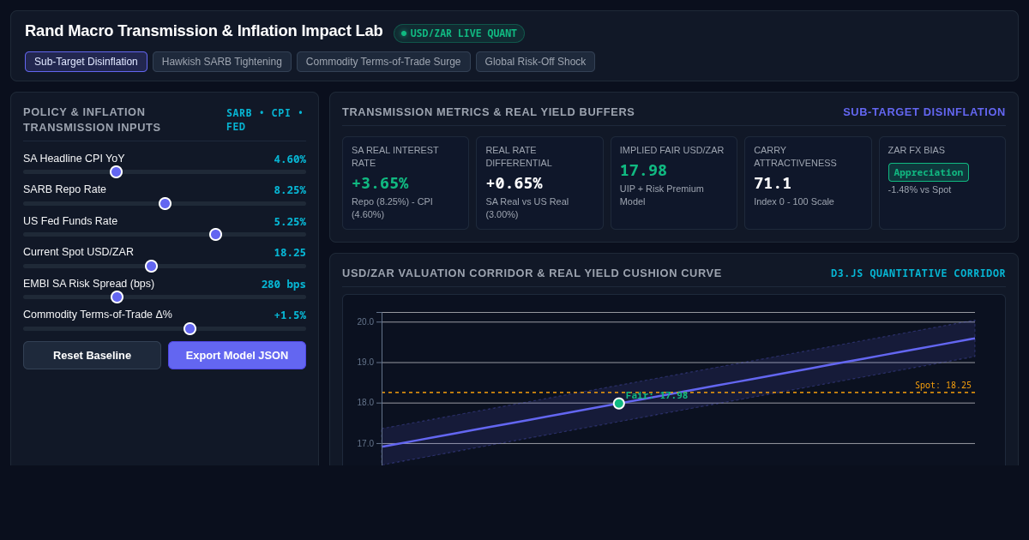Screen dimensions: 1029x540
Task: Adjust the Commodity Terms-of-Trade slider
Action: point(165,328)
